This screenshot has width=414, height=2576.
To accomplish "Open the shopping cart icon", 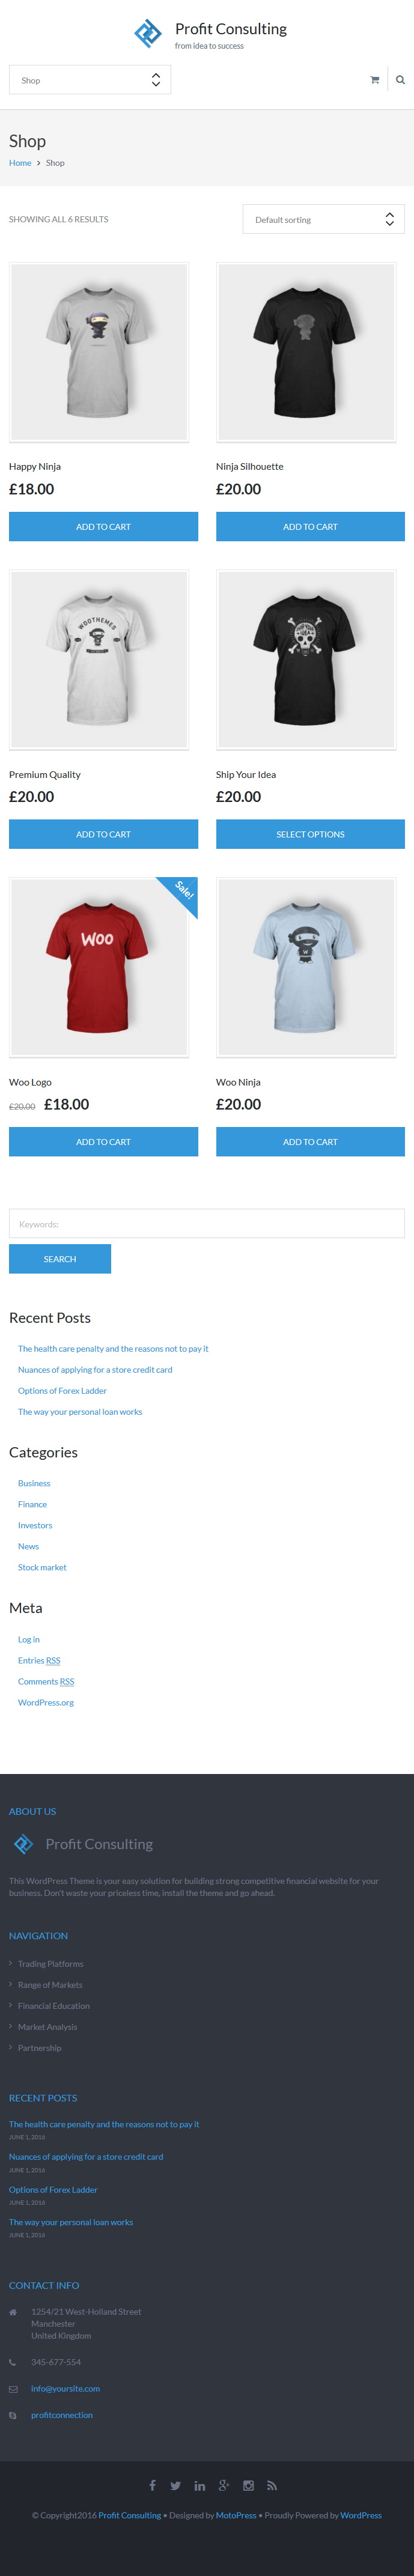I will [375, 80].
